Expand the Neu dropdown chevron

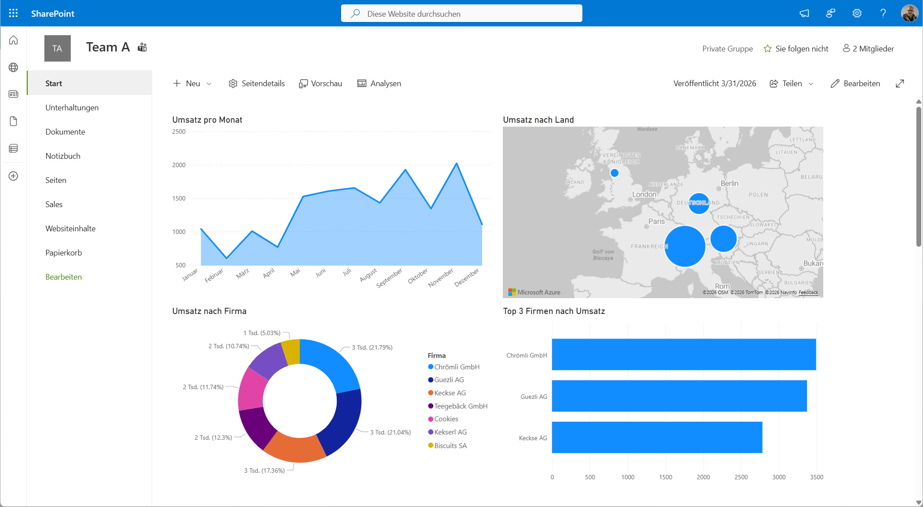click(209, 84)
